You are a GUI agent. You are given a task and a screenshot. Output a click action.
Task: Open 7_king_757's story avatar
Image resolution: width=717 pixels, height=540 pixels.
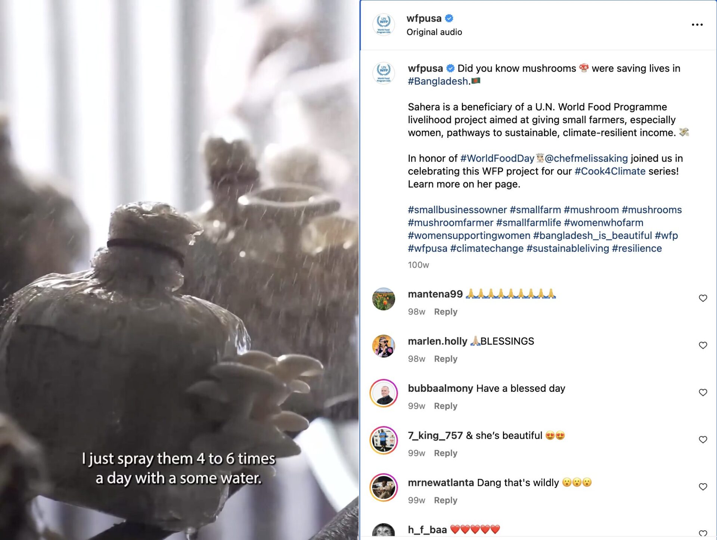[x=384, y=440]
